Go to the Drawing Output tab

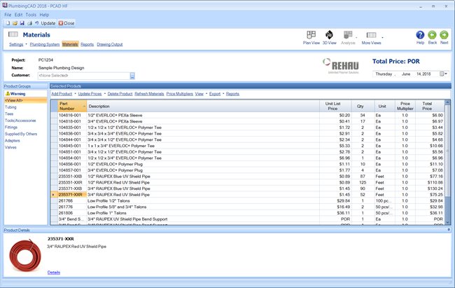[110, 44]
